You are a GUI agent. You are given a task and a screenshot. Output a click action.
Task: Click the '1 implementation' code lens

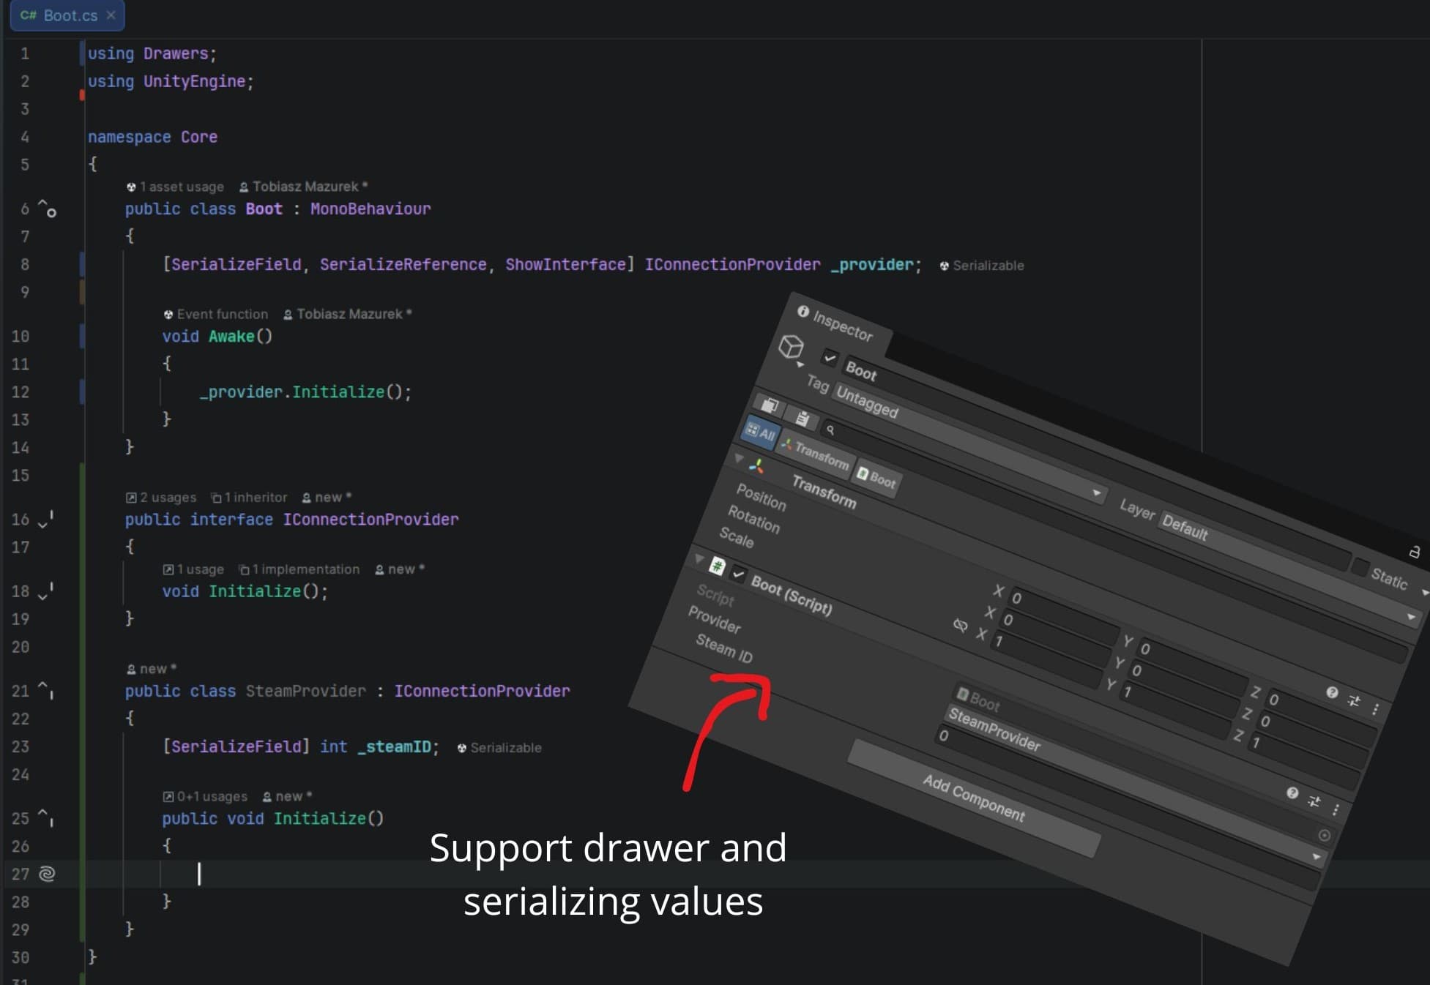[x=299, y=569]
